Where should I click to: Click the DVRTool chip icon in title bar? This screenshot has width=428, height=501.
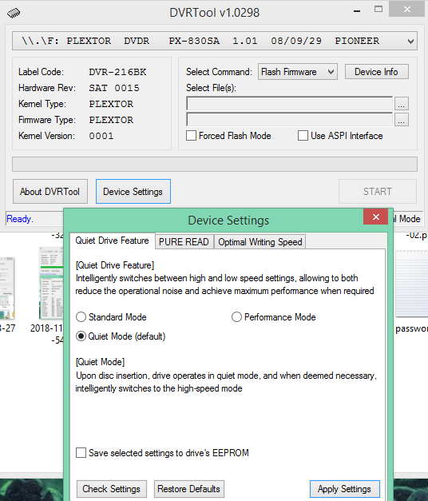(x=14, y=13)
